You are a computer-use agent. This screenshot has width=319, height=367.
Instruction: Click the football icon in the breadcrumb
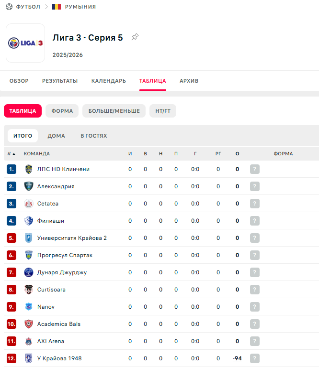[x=9, y=7]
